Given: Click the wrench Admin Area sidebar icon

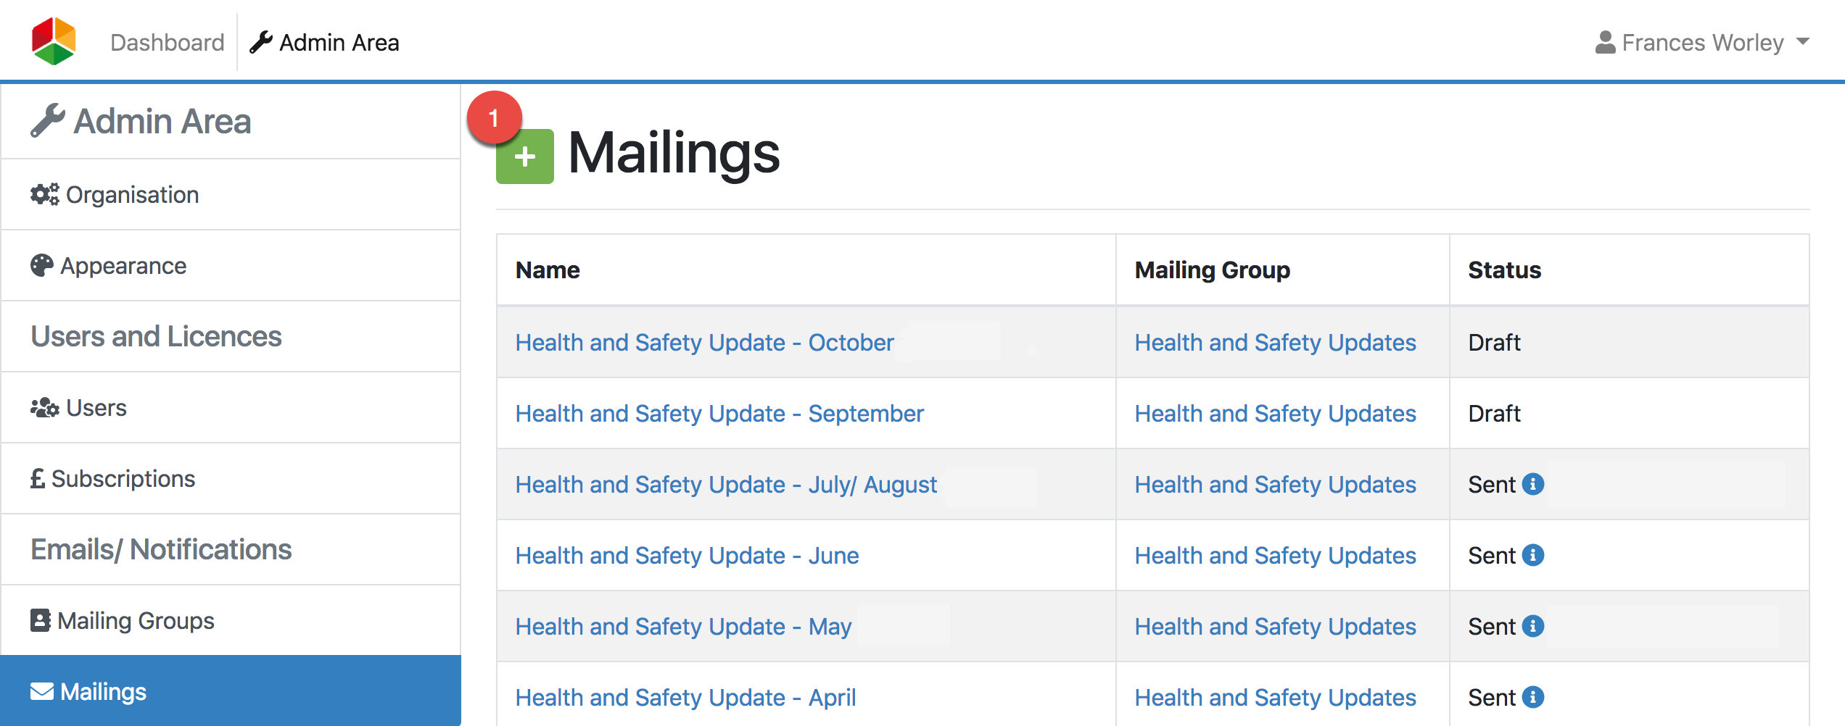Looking at the screenshot, I should pos(46,120).
